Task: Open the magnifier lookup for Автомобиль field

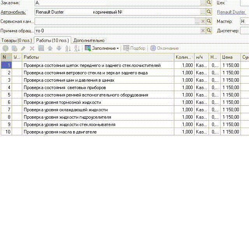Action: (x=209, y=12)
